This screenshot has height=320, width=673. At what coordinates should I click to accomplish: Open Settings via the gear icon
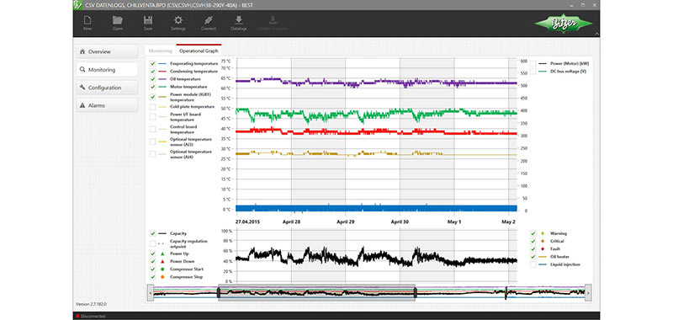coord(178,20)
